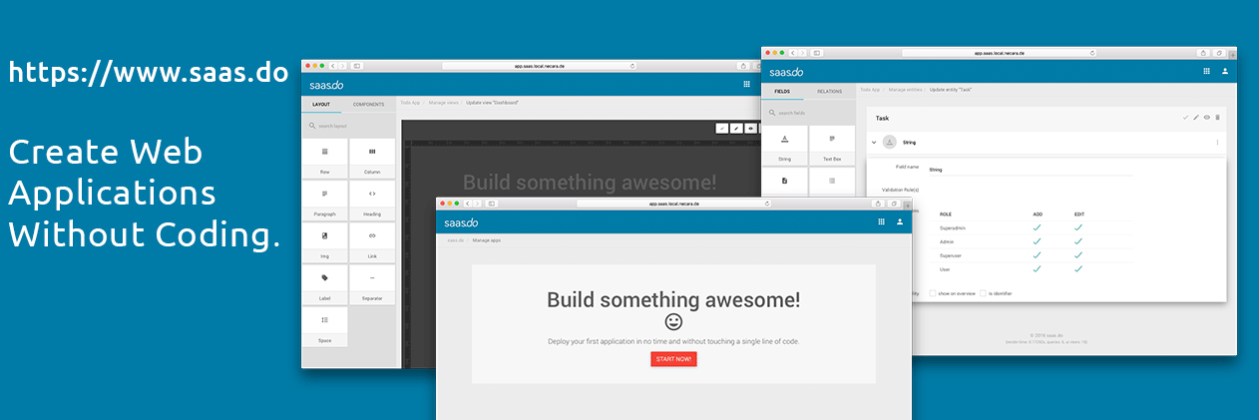Switch to the RELATIONS tab
Image resolution: width=1259 pixels, height=420 pixels.
point(830,91)
